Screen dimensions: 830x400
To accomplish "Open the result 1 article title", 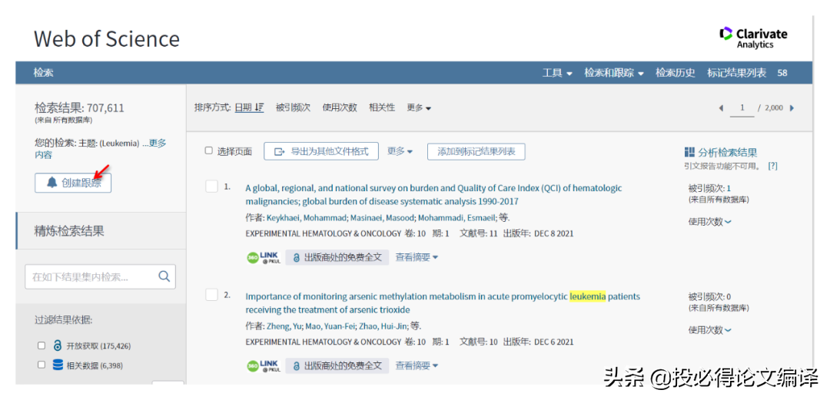I will 433,195.
